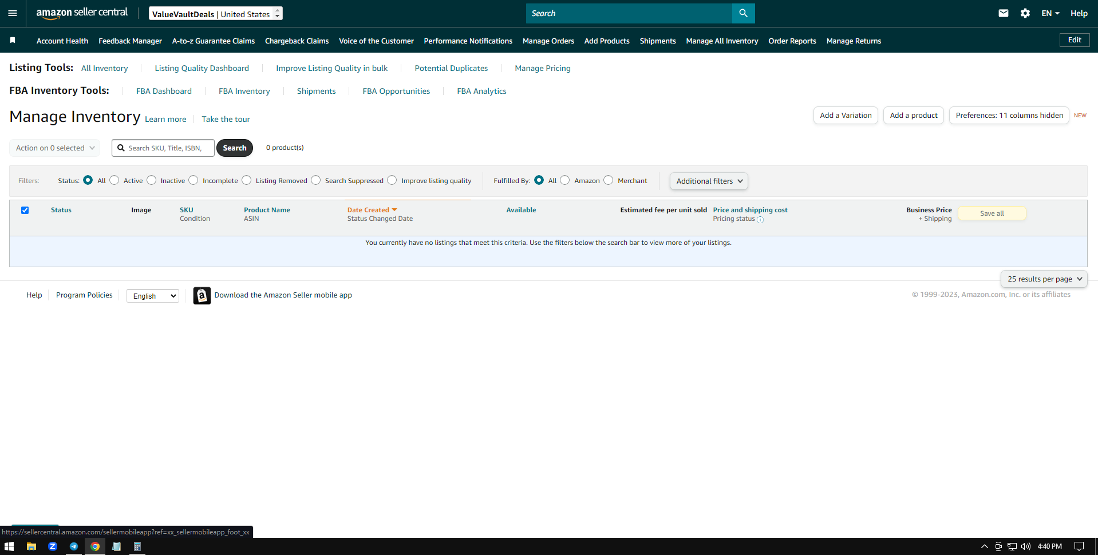Open Manage All Inventory

pos(722,41)
